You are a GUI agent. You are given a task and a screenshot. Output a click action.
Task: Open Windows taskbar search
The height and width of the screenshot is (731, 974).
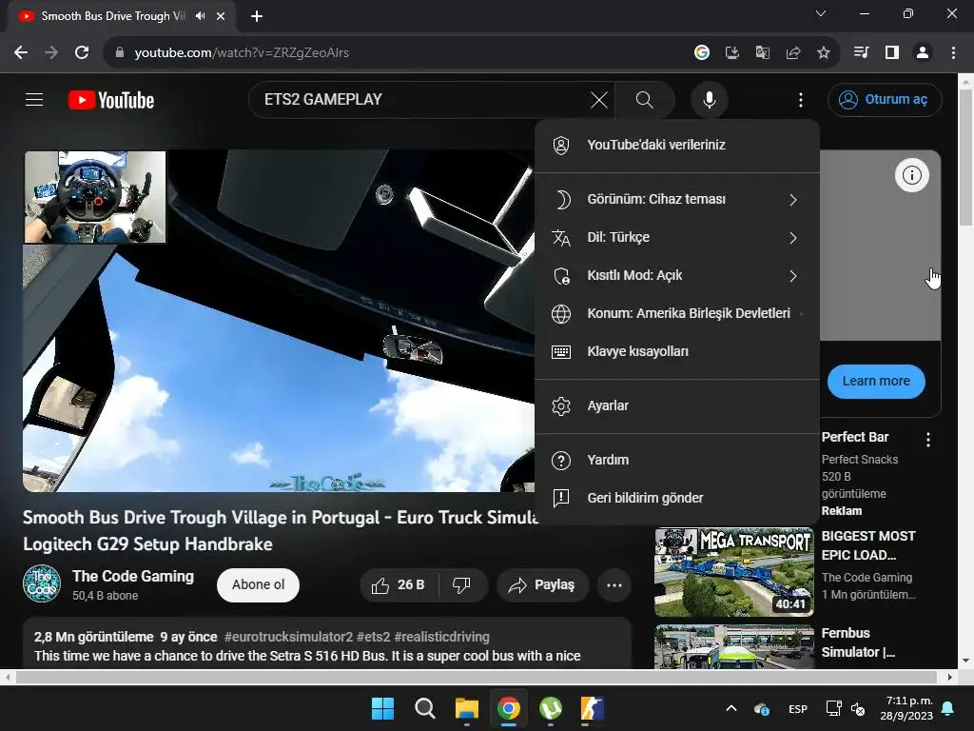pyautogui.click(x=425, y=708)
